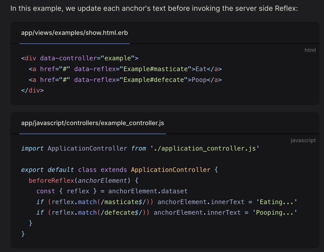
Task: Click the /defecate$/ regex
Action: click(122, 213)
